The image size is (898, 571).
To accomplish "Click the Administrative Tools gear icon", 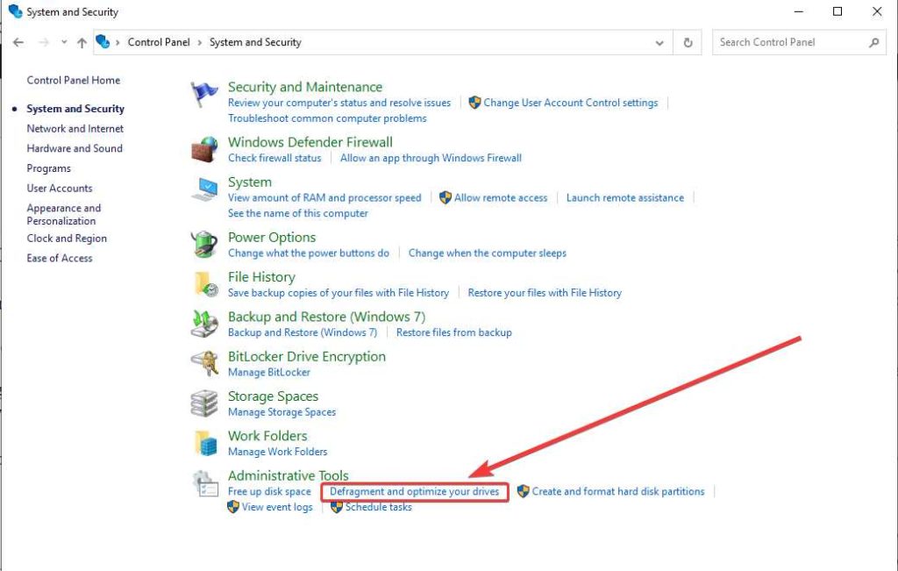I will [205, 483].
